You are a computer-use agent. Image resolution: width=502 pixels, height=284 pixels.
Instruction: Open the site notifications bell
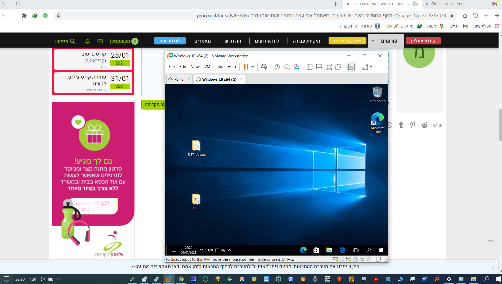87,41
